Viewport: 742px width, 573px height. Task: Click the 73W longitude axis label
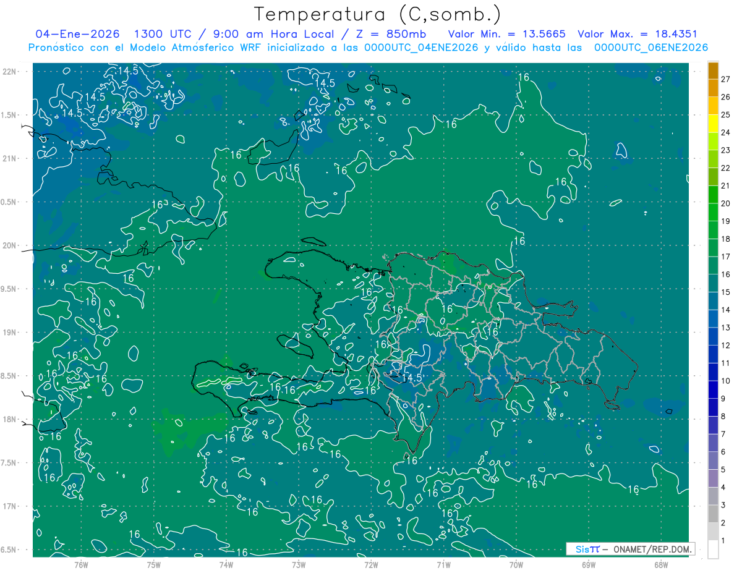299,564
